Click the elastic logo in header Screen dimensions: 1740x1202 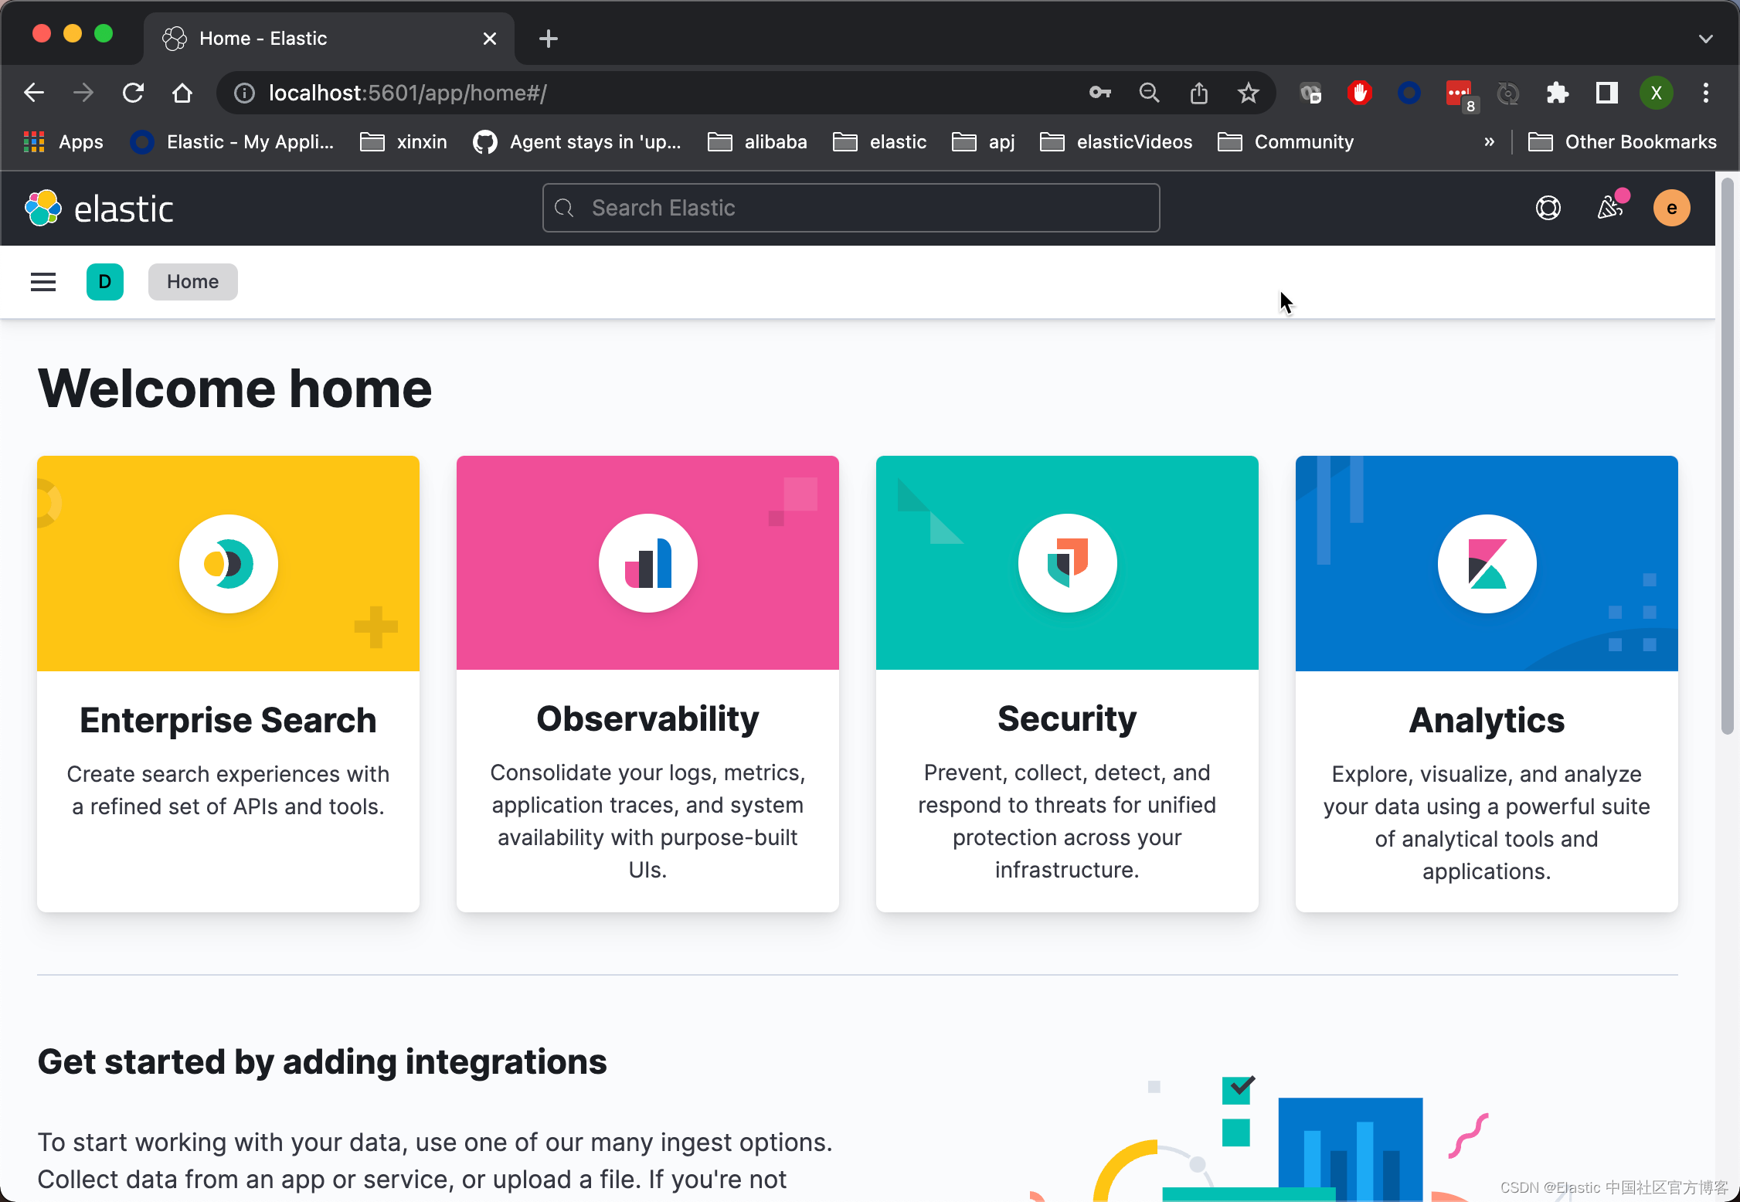(99, 209)
